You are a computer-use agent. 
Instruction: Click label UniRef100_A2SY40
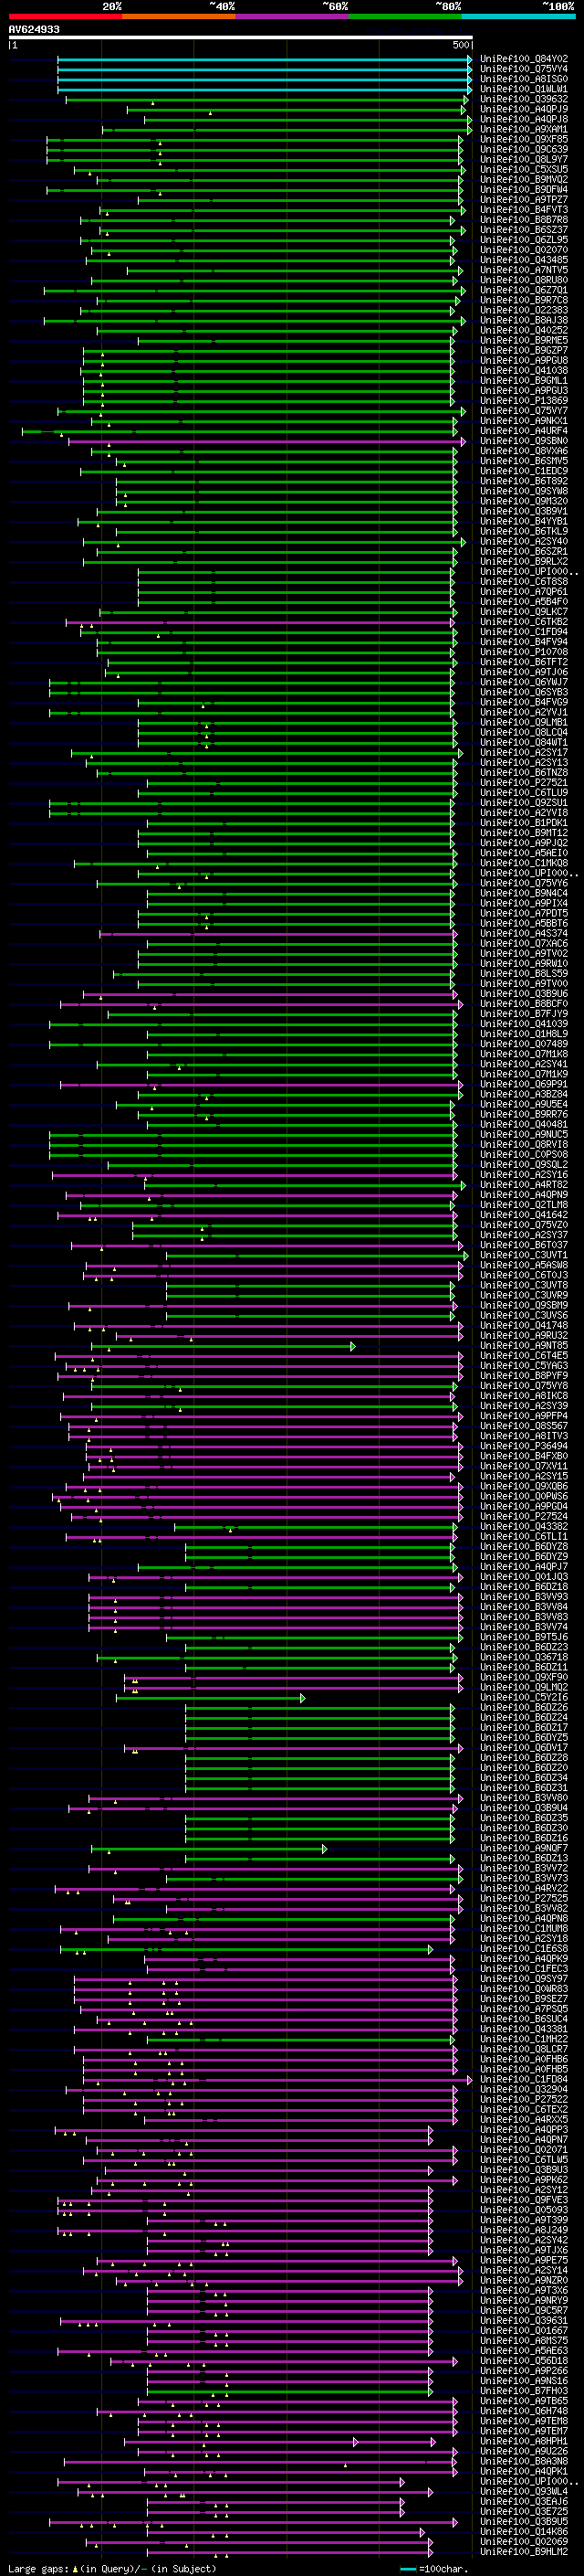pos(524,541)
